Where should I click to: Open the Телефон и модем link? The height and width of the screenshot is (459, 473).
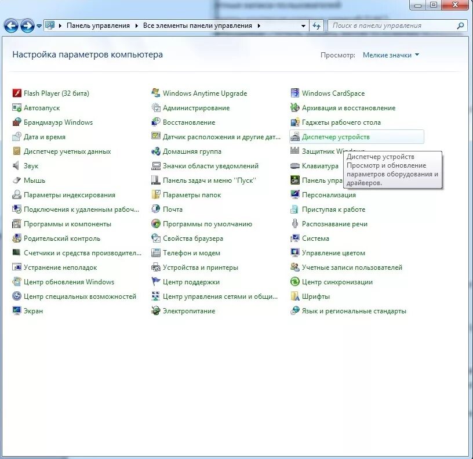[191, 253]
